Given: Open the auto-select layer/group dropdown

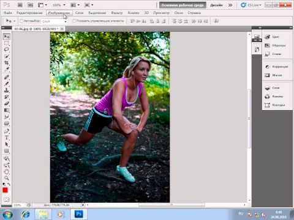Looking at the screenshot, I should pos(54,21).
